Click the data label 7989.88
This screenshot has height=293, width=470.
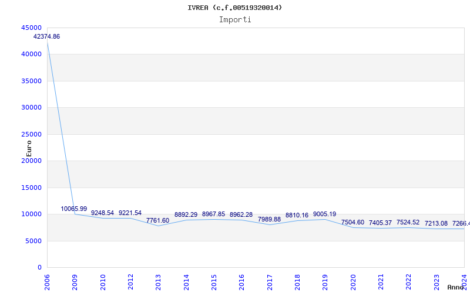pyautogui.click(x=269, y=219)
